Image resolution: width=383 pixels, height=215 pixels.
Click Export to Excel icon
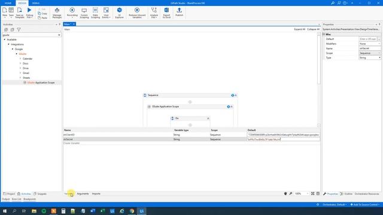click(166, 10)
